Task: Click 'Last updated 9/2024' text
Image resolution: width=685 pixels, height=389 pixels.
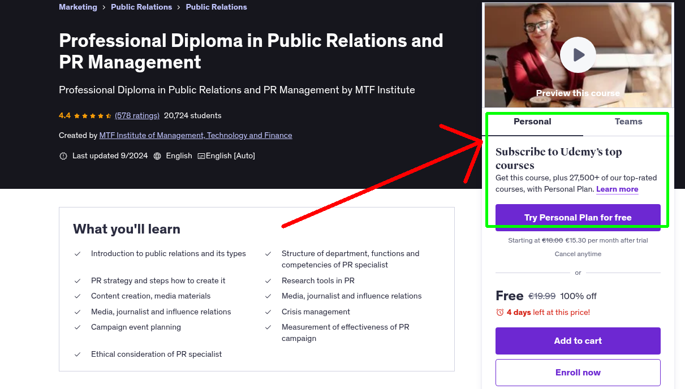Action: (110, 156)
